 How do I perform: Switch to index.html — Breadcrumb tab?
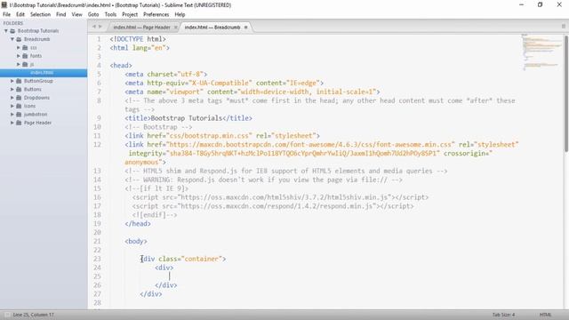pos(212,28)
